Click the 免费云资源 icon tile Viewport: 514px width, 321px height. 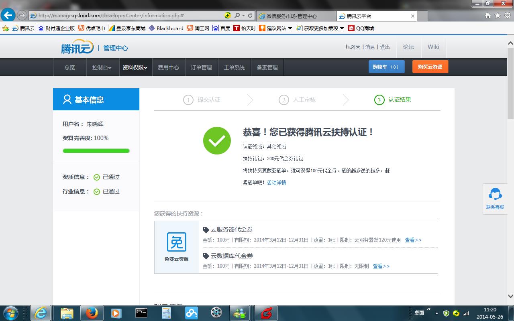pos(177,247)
